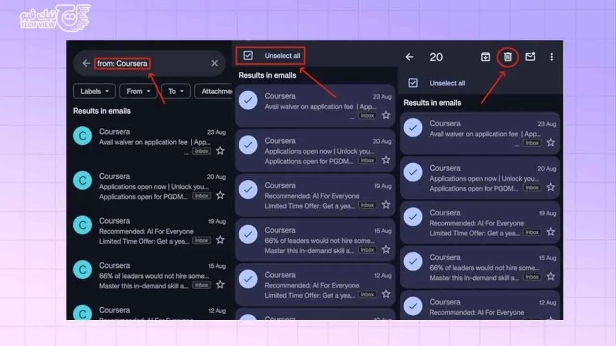Deselect the 20 Aug email check circle, middle panel
616x346 pixels.
pos(248,145)
